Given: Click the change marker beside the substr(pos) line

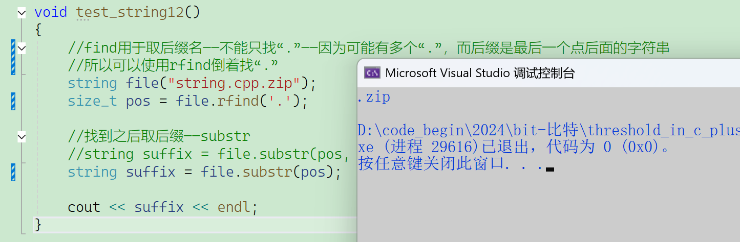Looking at the screenshot, I should pyautogui.click(x=13, y=173).
